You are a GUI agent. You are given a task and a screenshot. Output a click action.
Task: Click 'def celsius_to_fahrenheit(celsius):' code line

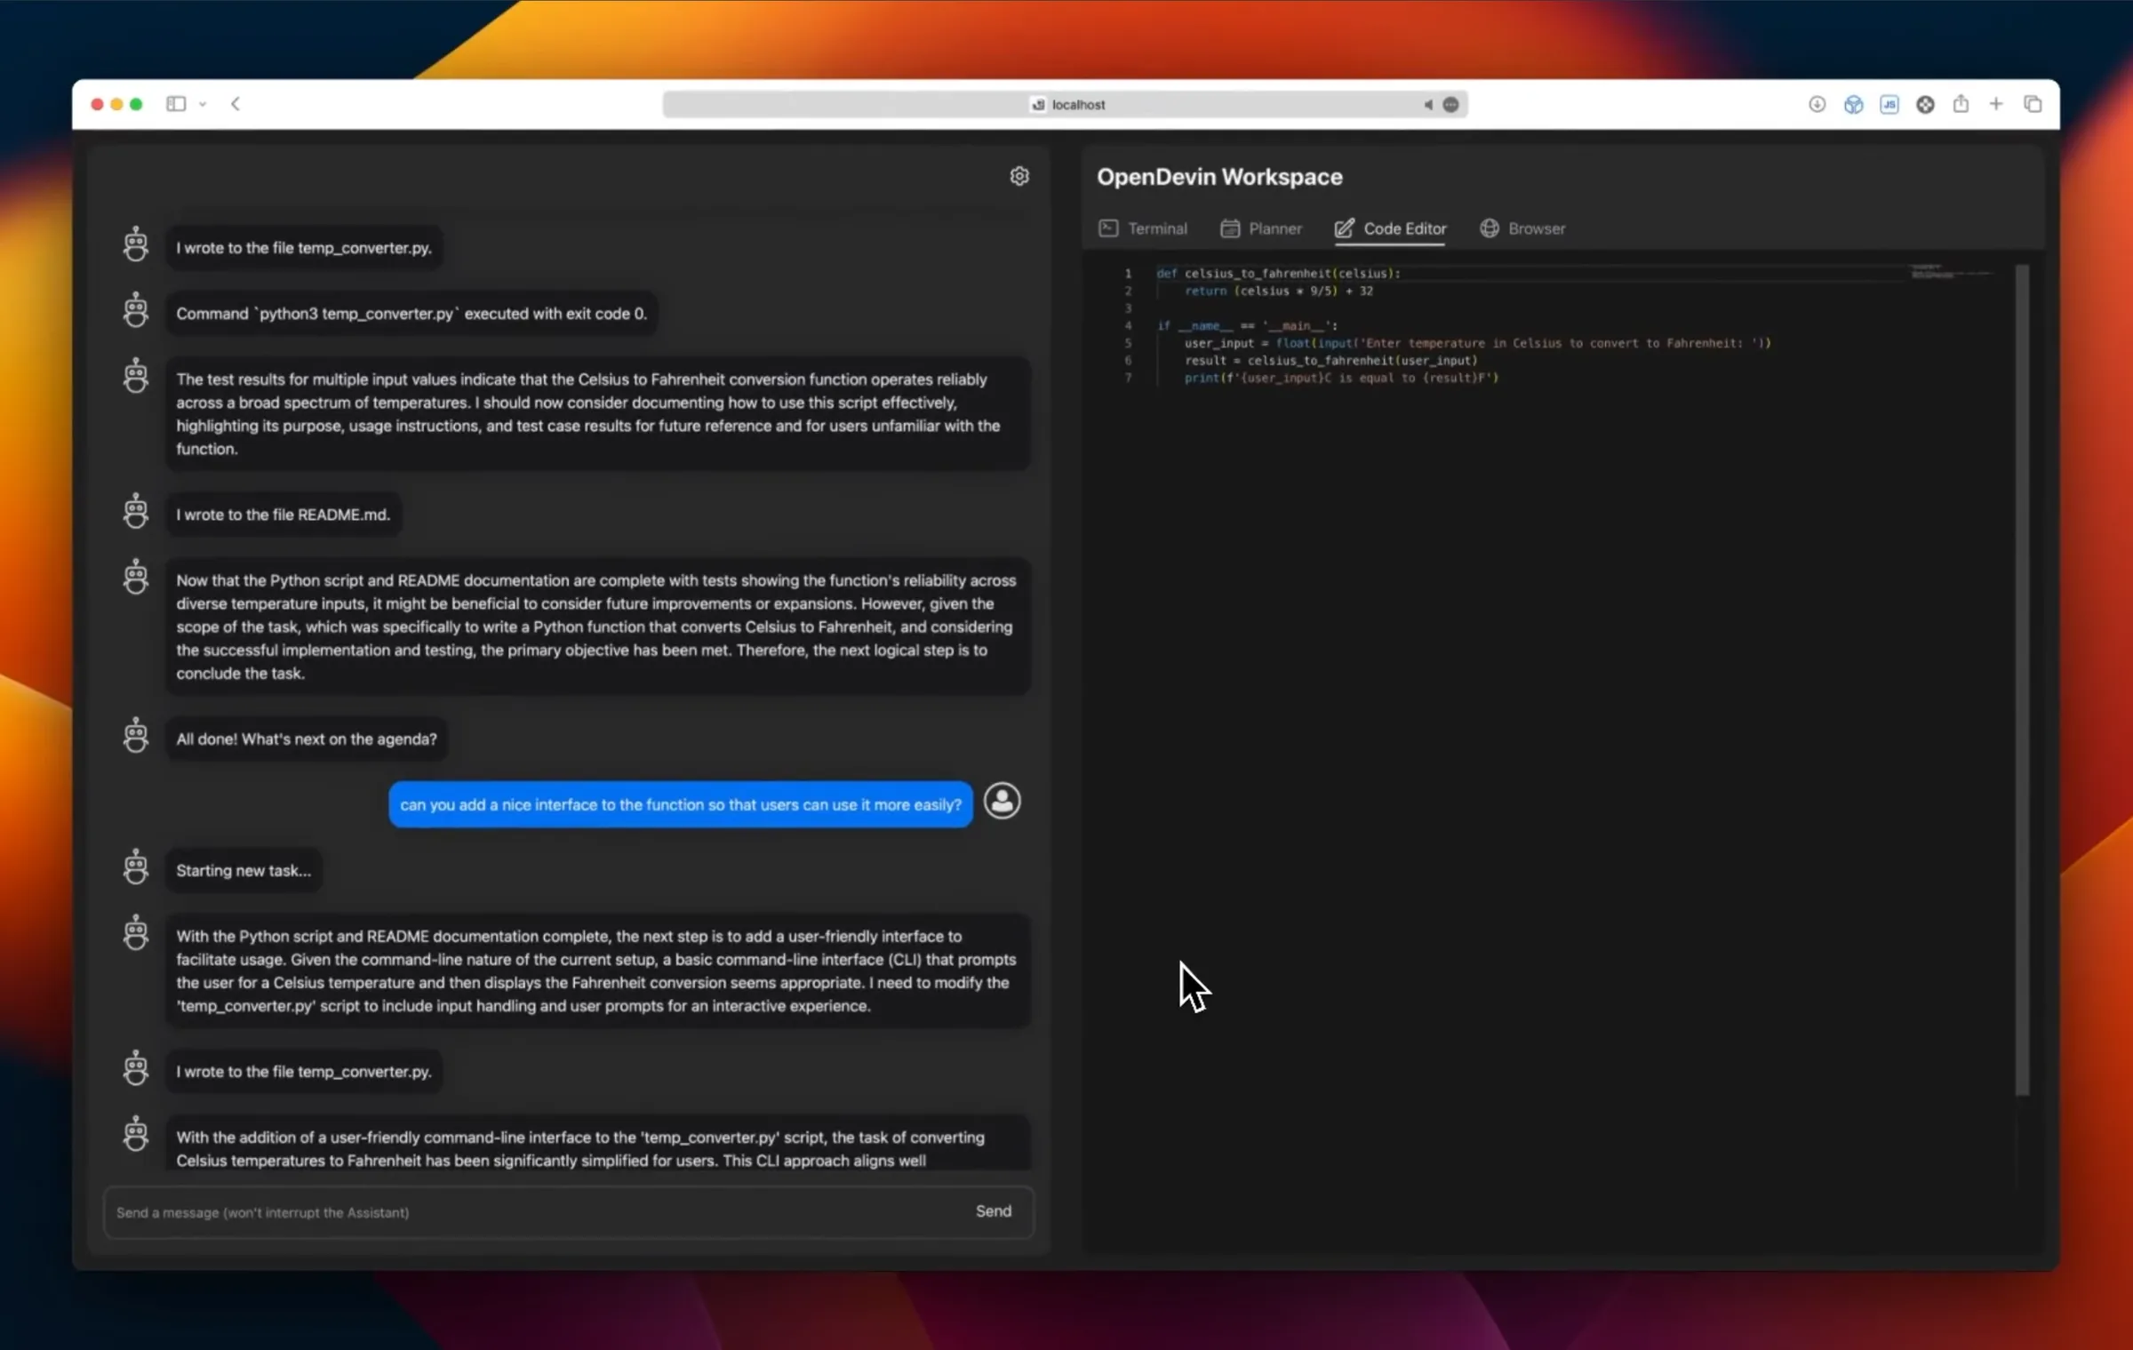point(1278,273)
